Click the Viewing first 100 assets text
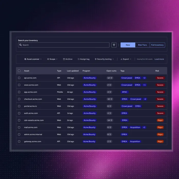The width and height of the screenshot is (179, 179). (144, 59)
